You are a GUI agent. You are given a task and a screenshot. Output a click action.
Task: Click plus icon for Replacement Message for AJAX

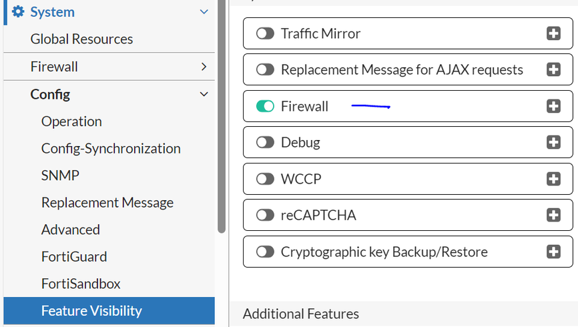(x=553, y=69)
